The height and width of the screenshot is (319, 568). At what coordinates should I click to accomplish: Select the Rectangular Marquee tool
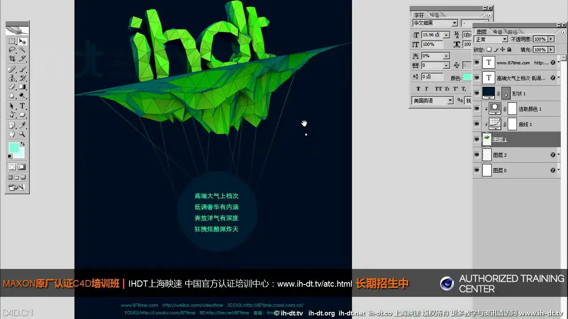coord(12,41)
